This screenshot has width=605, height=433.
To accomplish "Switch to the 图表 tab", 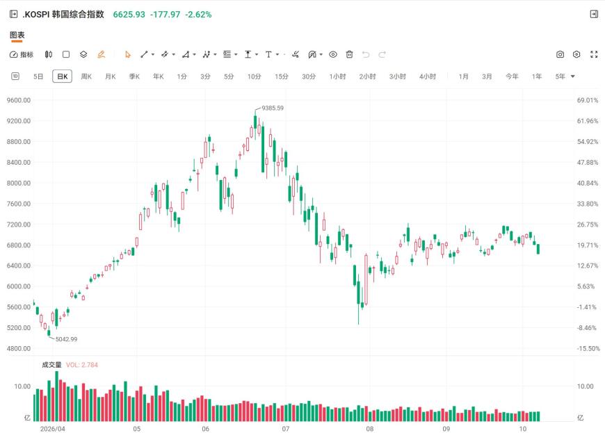I will pyautogui.click(x=17, y=35).
